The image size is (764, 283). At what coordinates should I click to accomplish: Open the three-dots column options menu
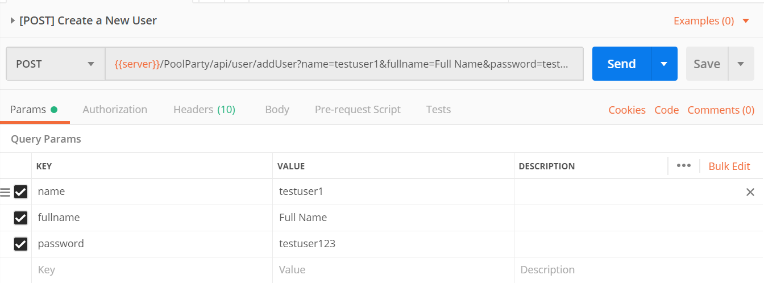coord(684,165)
